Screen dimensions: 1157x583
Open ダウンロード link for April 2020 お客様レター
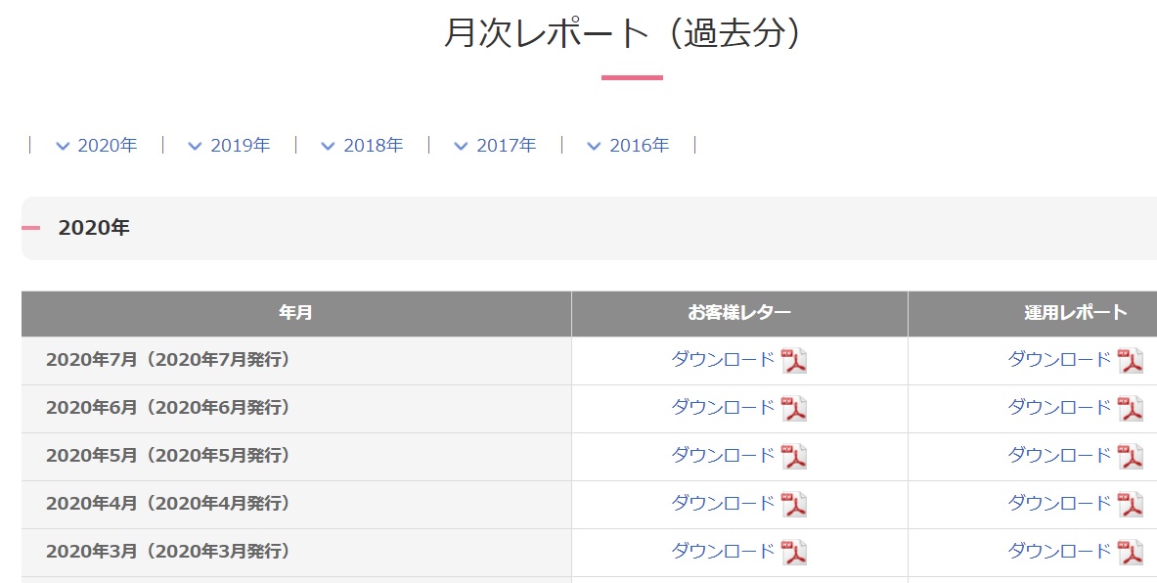[723, 503]
